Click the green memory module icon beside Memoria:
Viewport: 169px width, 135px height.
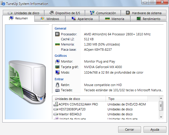57,44
